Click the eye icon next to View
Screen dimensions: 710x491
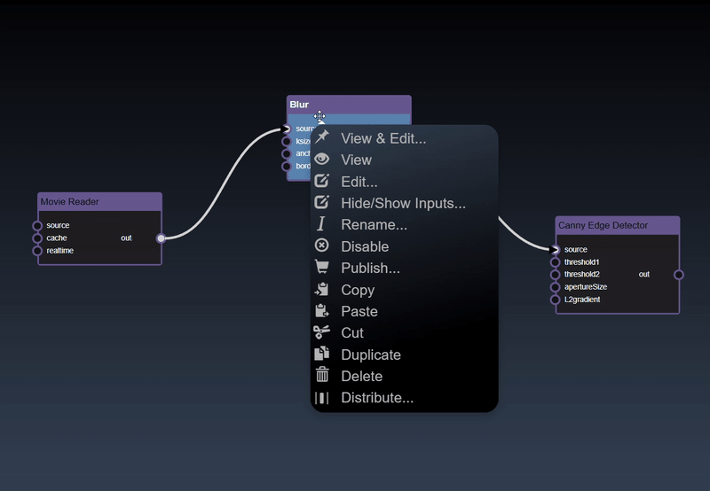pyautogui.click(x=322, y=160)
